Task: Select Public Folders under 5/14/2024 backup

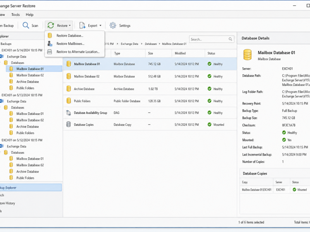Action: coord(25,88)
